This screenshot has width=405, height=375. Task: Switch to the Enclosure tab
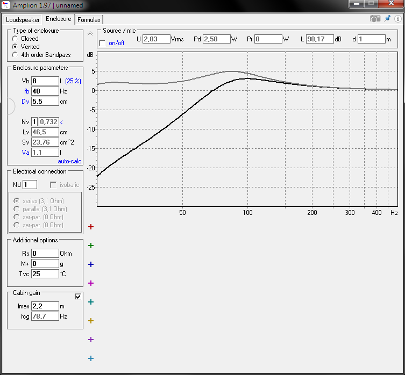[59, 19]
